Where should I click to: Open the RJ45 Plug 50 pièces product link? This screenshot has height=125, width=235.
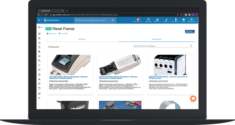[x=118, y=78]
